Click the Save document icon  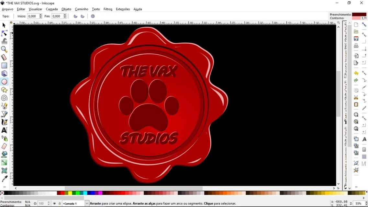point(356,39)
